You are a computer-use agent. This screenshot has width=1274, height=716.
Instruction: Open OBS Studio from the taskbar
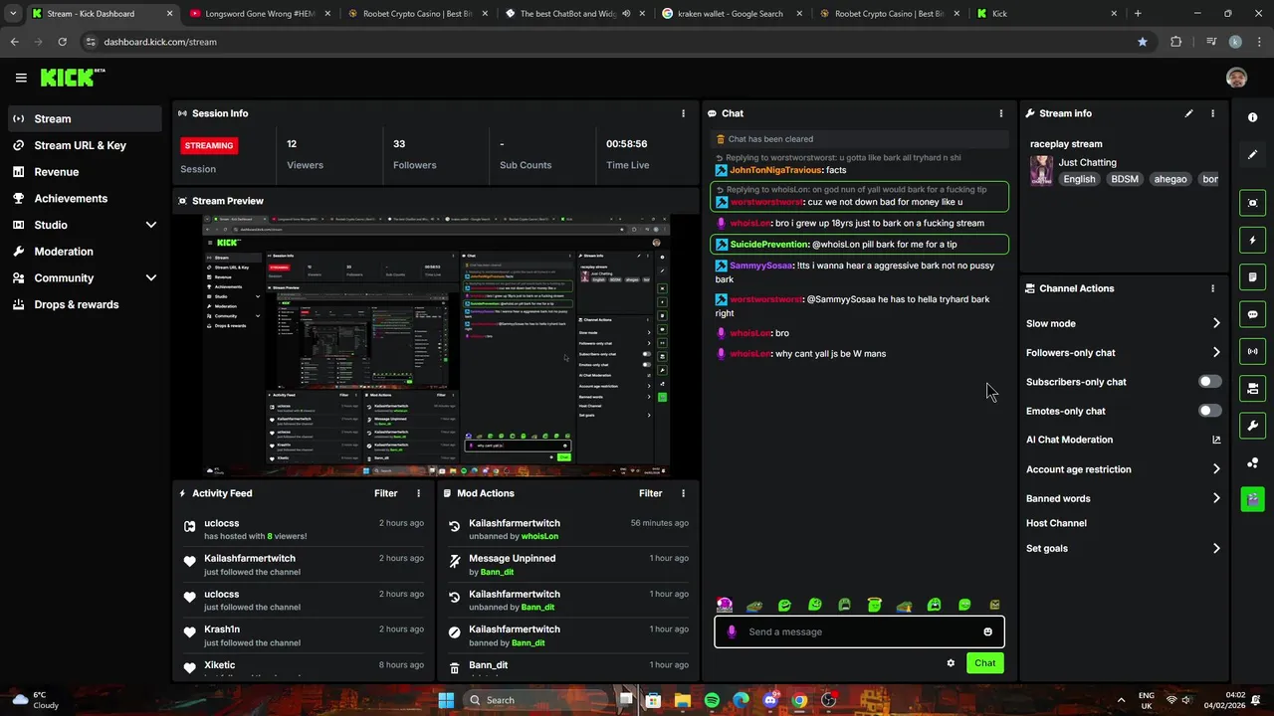point(828,700)
